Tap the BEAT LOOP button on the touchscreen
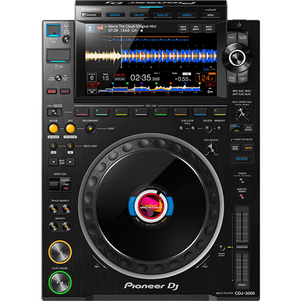301x301 pixels. (183, 28)
